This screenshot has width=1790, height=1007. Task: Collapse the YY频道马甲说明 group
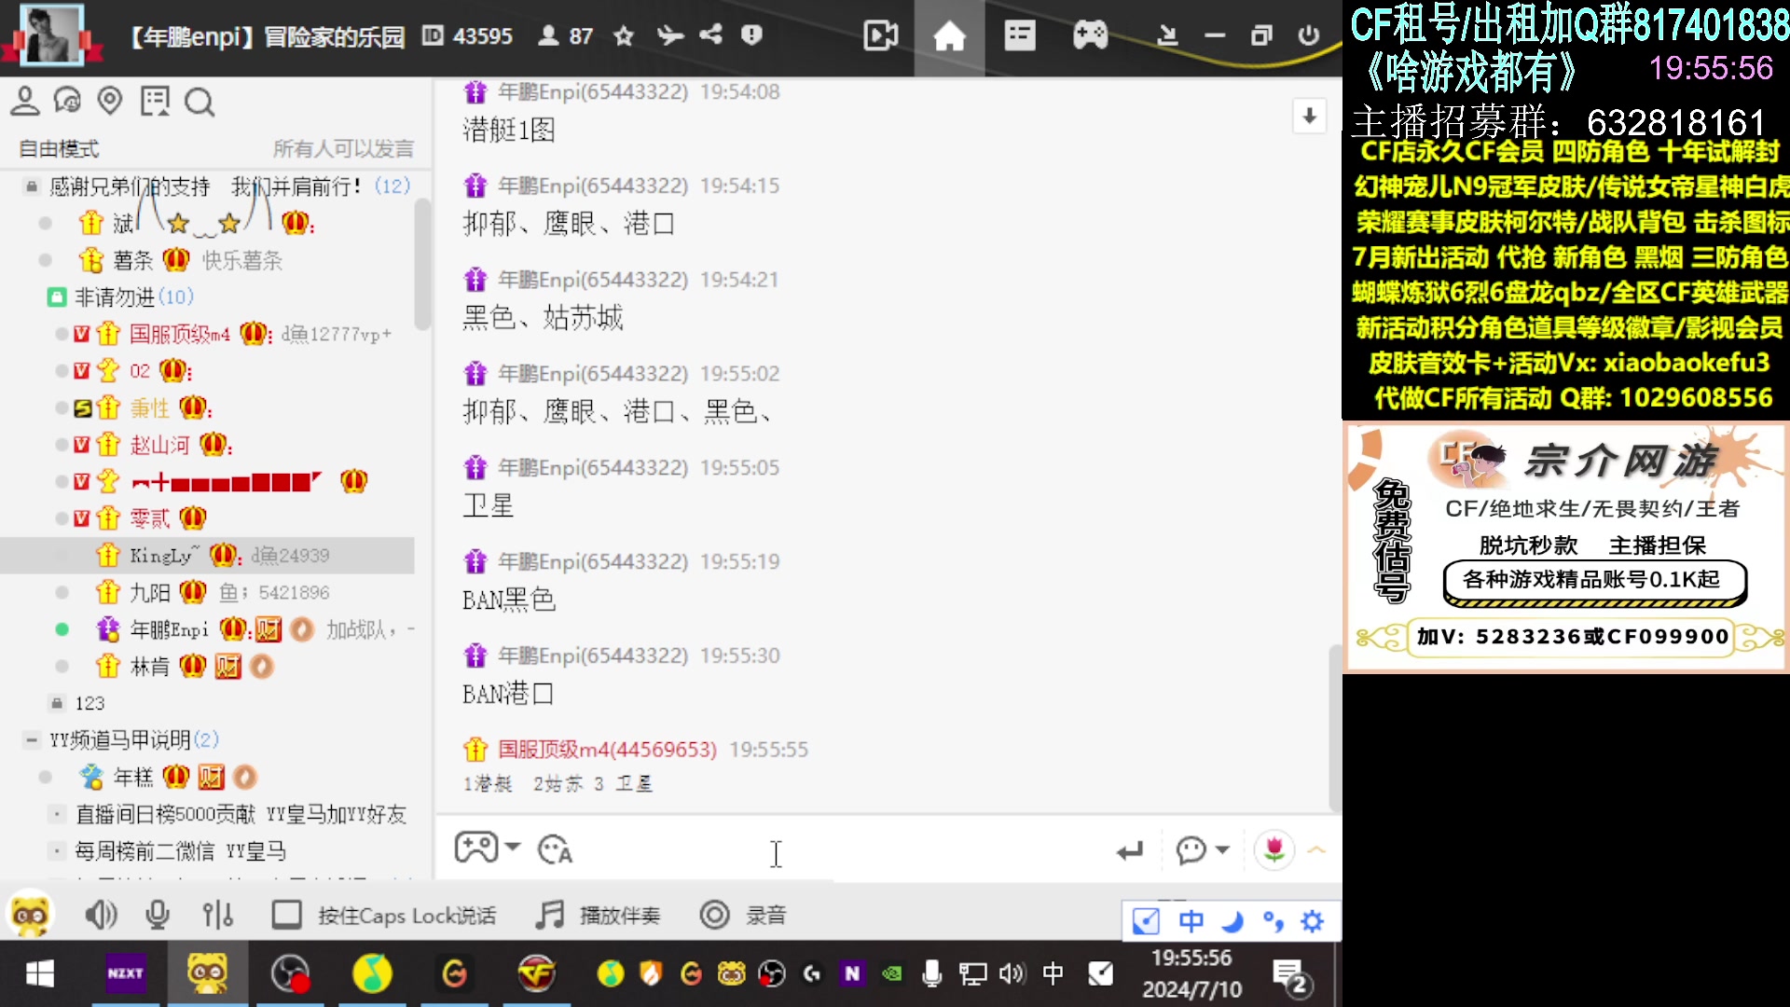tap(31, 740)
